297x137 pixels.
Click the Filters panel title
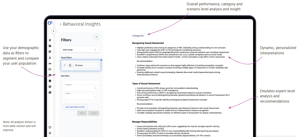pyautogui.click(x=66, y=40)
